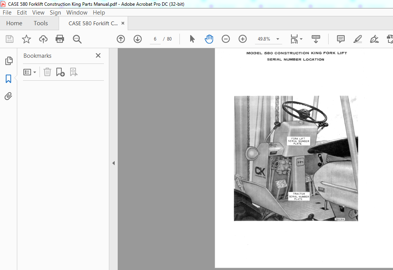
Task: Zoom out with the minus button
Action: [225, 39]
